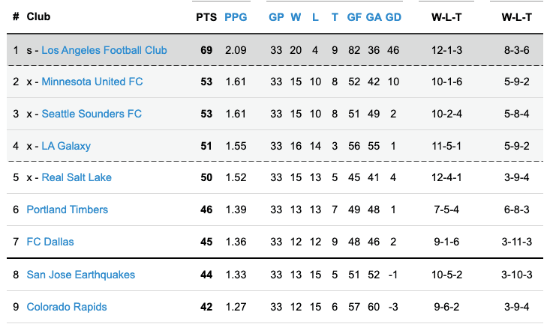This screenshot has height=327, width=559.
Task: Sort by losses L column header
Action: [x=315, y=16]
